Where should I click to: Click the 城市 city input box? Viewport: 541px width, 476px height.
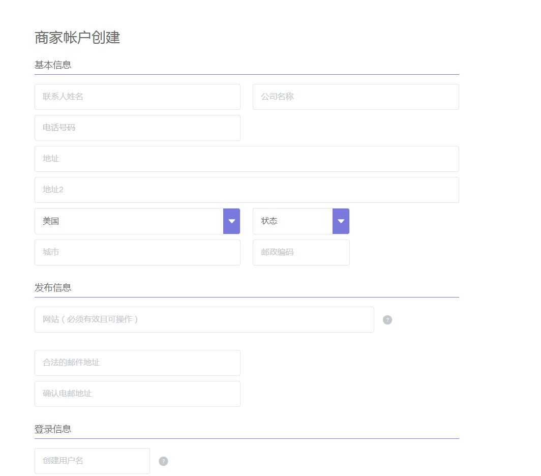[137, 252]
